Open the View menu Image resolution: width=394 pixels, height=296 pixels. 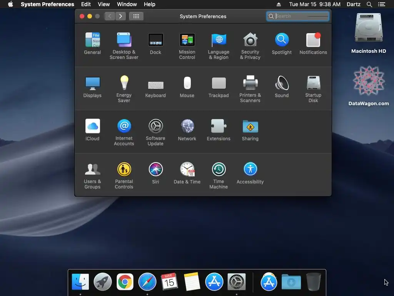pyautogui.click(x=104, y=4)
